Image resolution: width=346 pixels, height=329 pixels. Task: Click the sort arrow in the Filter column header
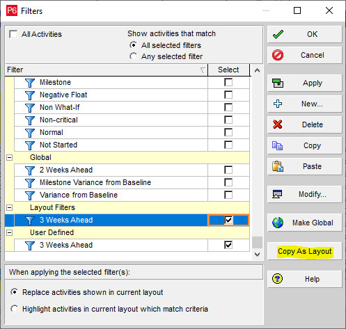pyautogui.click(x=203, y=70)
